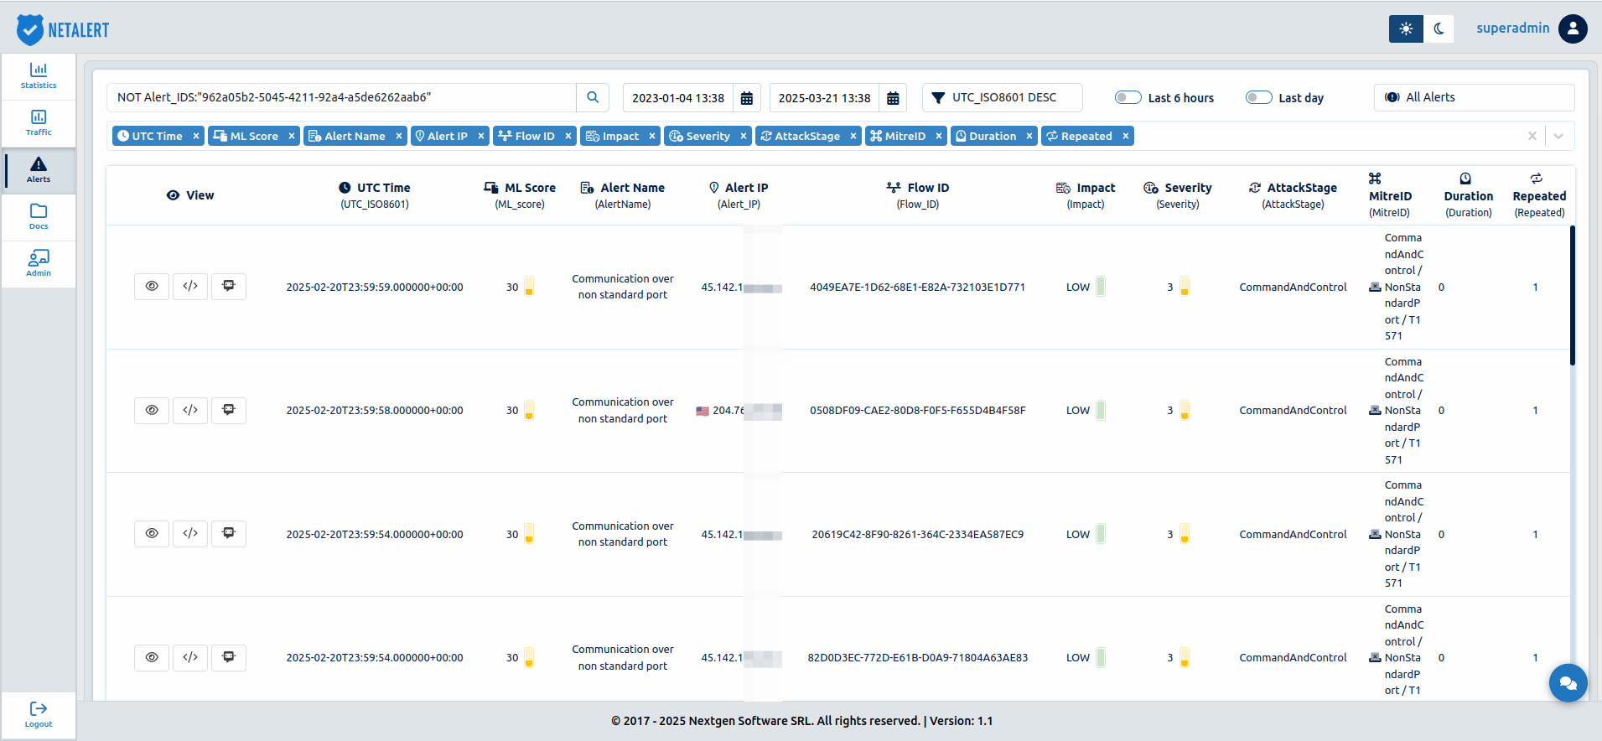
Task: Sort by UTC Time column header
Action: 375,195
